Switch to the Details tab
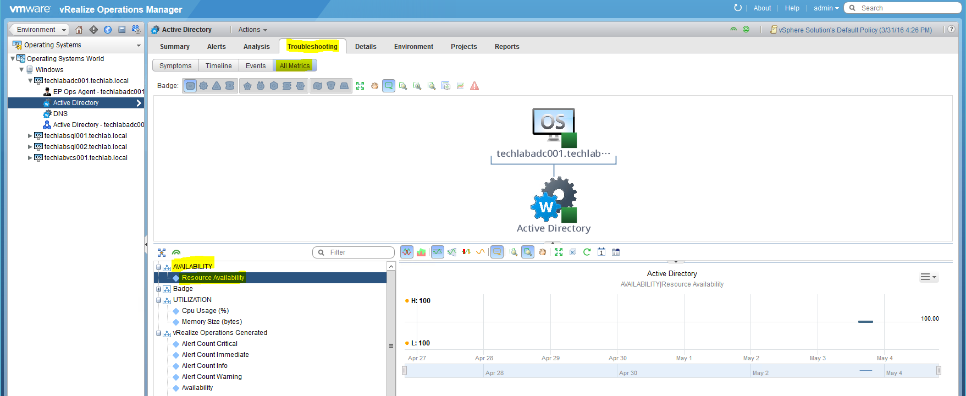 366,47
